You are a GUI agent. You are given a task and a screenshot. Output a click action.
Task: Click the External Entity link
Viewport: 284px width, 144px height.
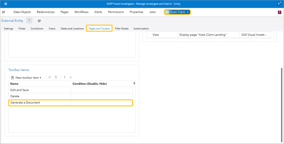(12, 21)
